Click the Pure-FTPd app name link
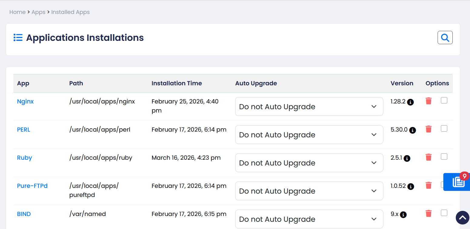The height and width of the screenshot is (229, 470). [x=32, y=186]
